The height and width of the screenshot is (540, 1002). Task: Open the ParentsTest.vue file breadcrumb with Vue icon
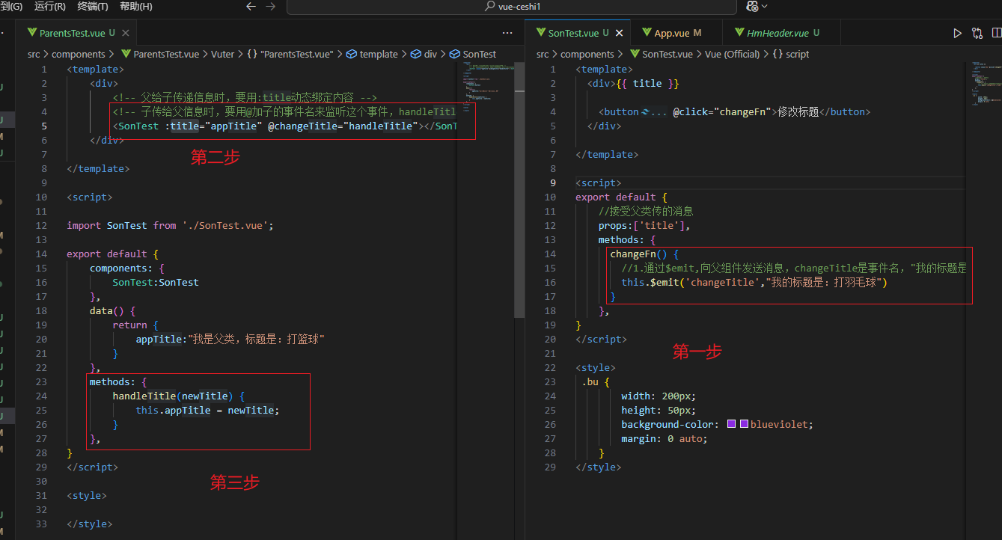click(160, 54)
